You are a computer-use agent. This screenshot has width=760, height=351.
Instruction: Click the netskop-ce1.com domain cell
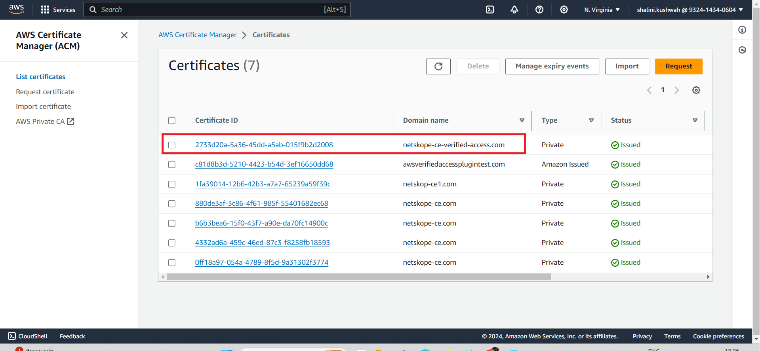pyautogui.click(x=430, y=184)
